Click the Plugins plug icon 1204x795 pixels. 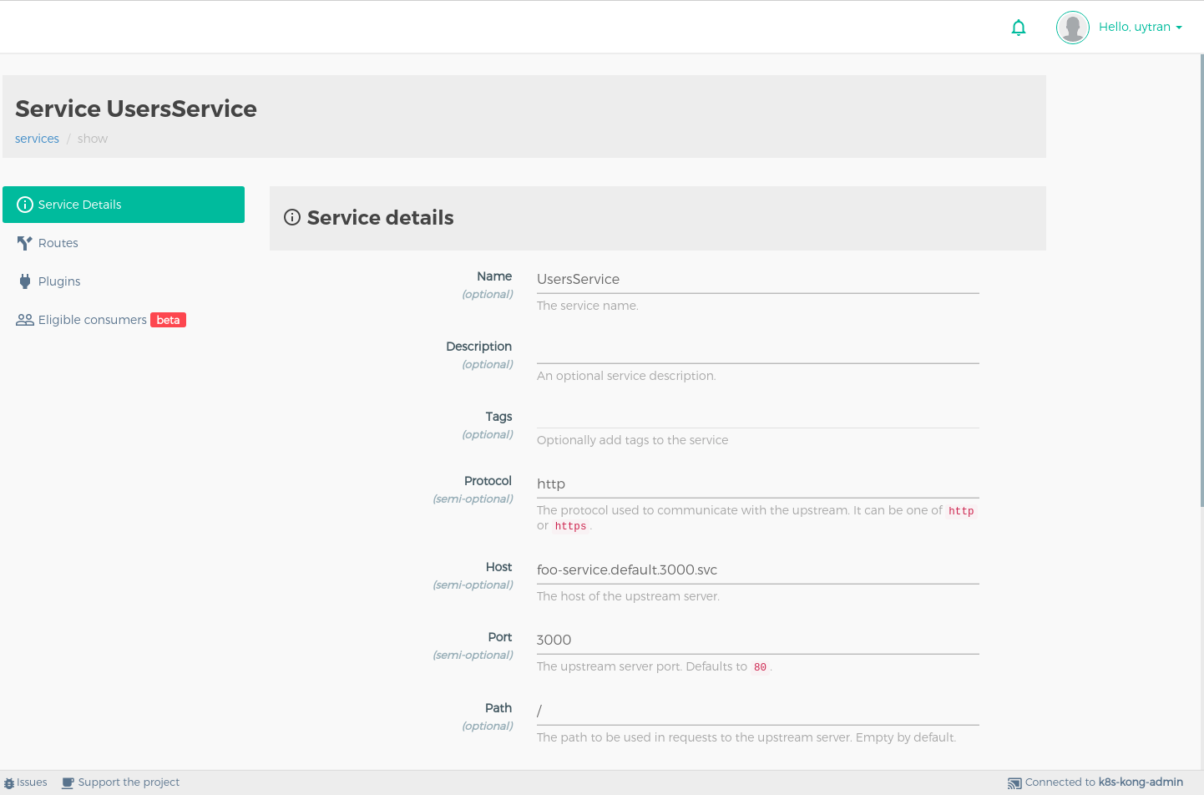[25, 281]
